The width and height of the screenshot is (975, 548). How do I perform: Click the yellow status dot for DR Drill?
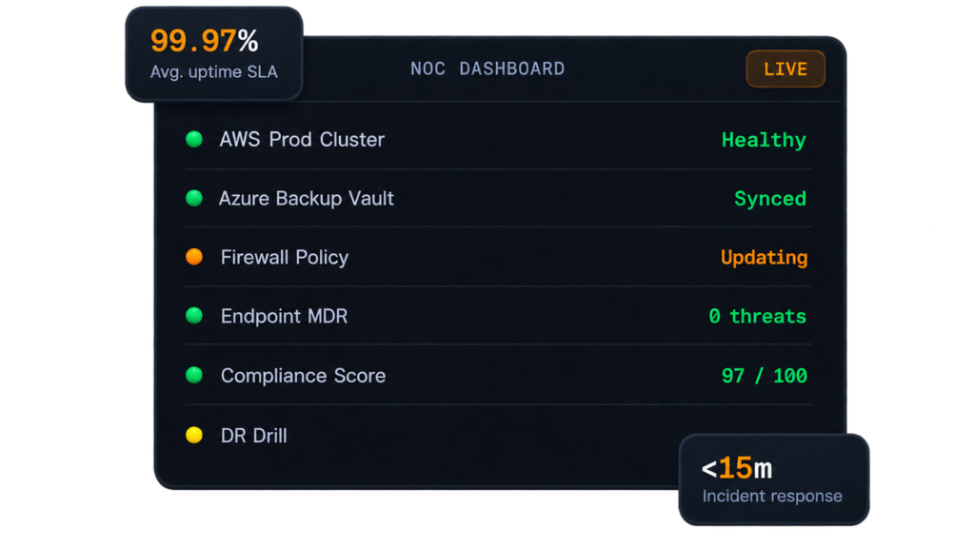pyautogui.click(x=194, y=435)
